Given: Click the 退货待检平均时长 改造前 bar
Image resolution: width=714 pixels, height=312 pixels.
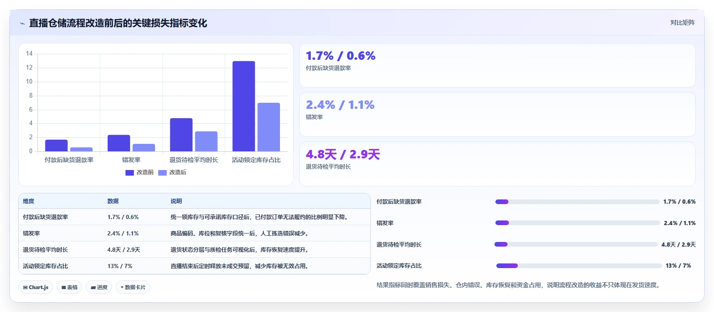Looking at the screenshot, I should (x=181, y=135).
